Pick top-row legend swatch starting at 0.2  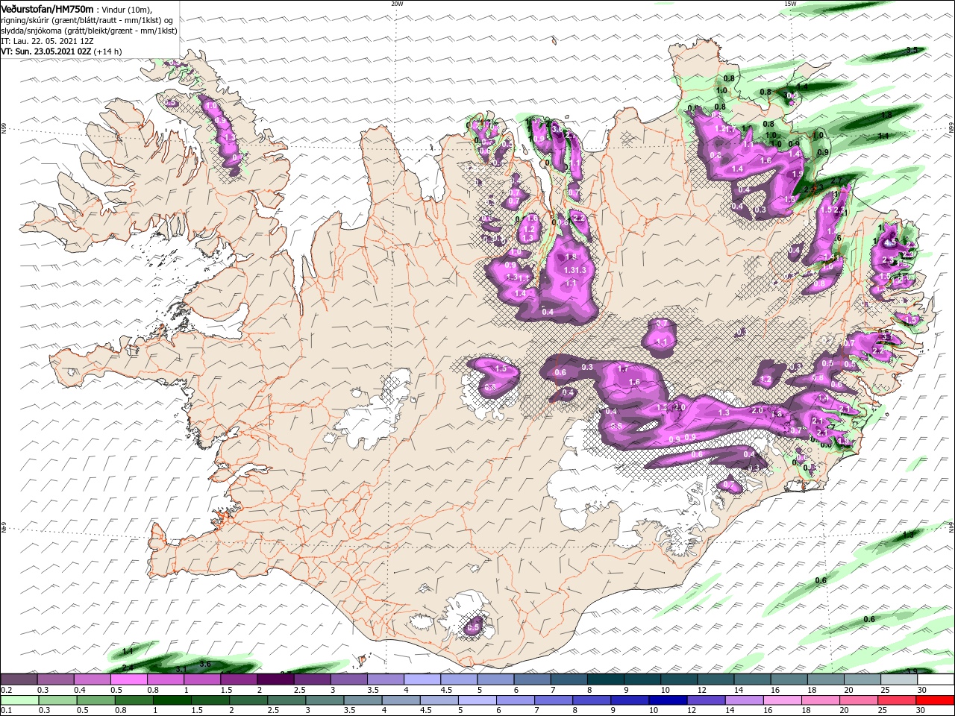click(x=19, y=679)
